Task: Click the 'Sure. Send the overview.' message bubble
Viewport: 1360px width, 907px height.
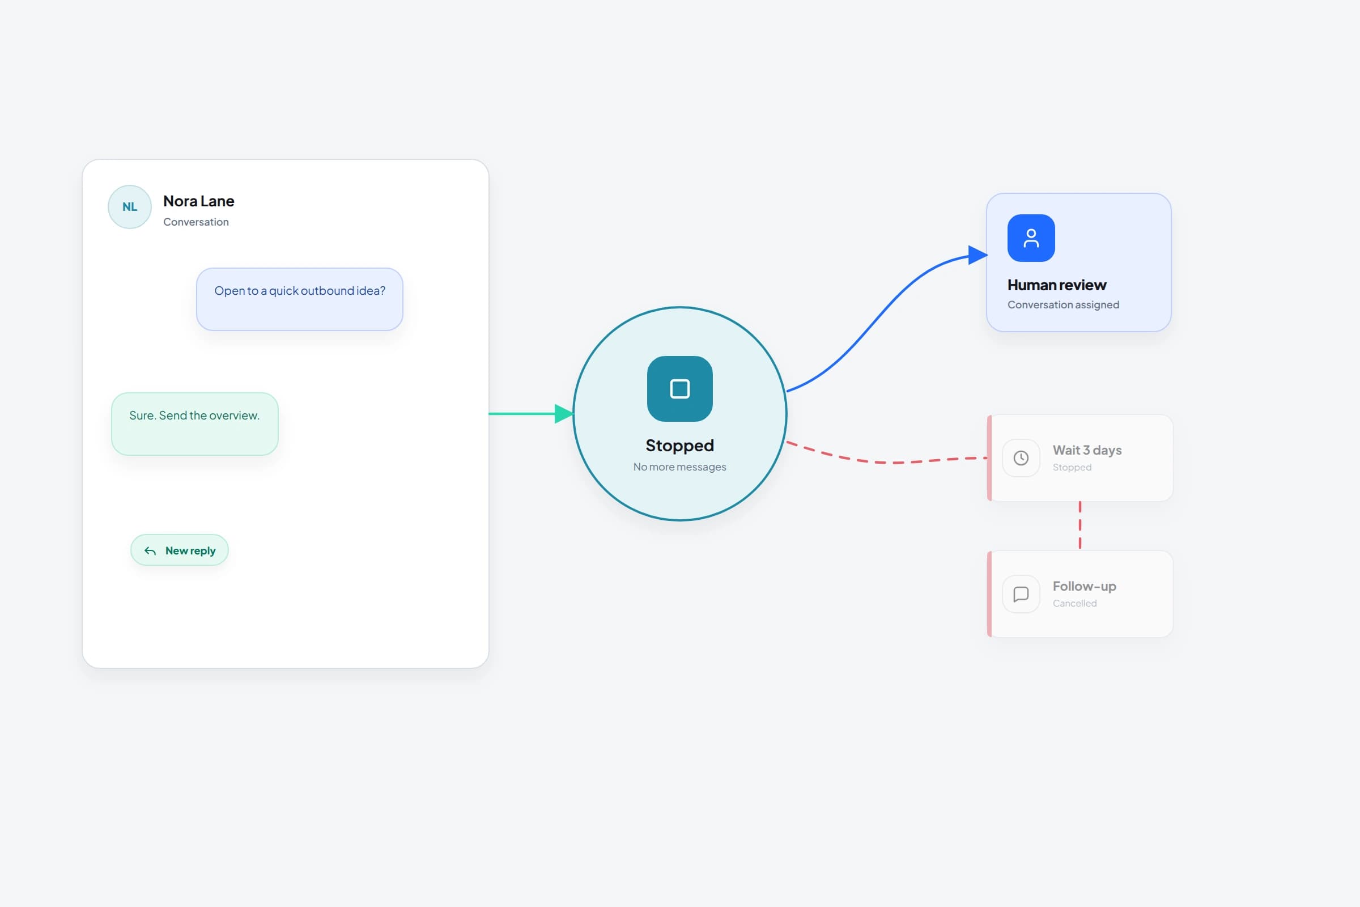Action: [x=195, y=424]
